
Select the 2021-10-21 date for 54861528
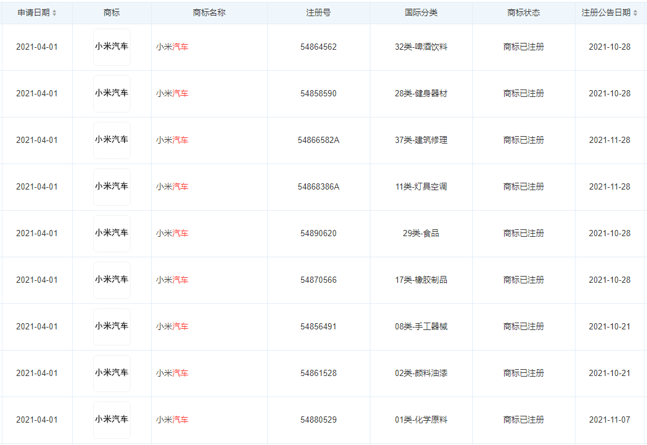(610, 374)
